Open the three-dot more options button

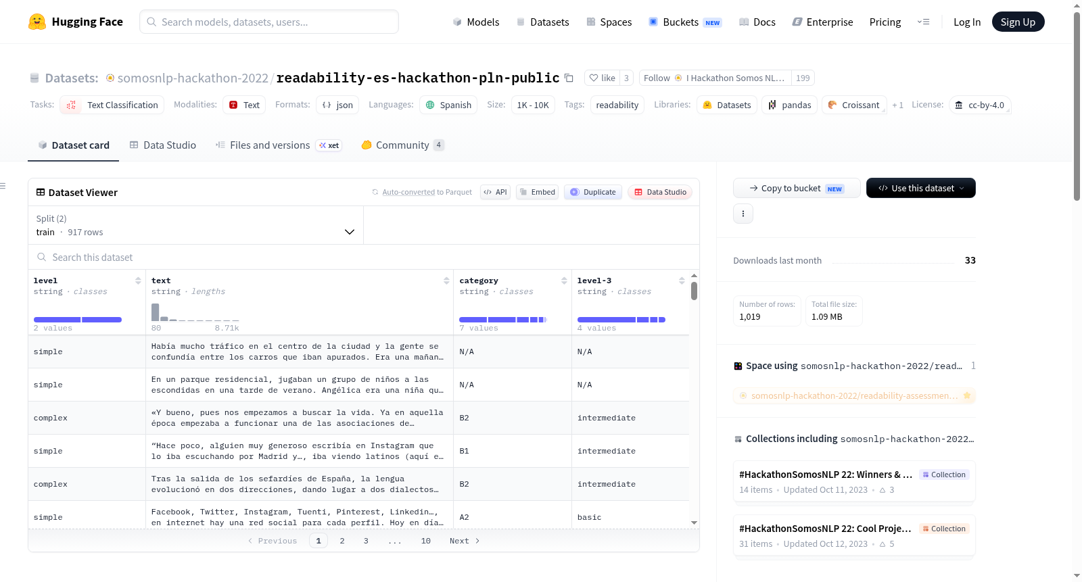point(743,214)
